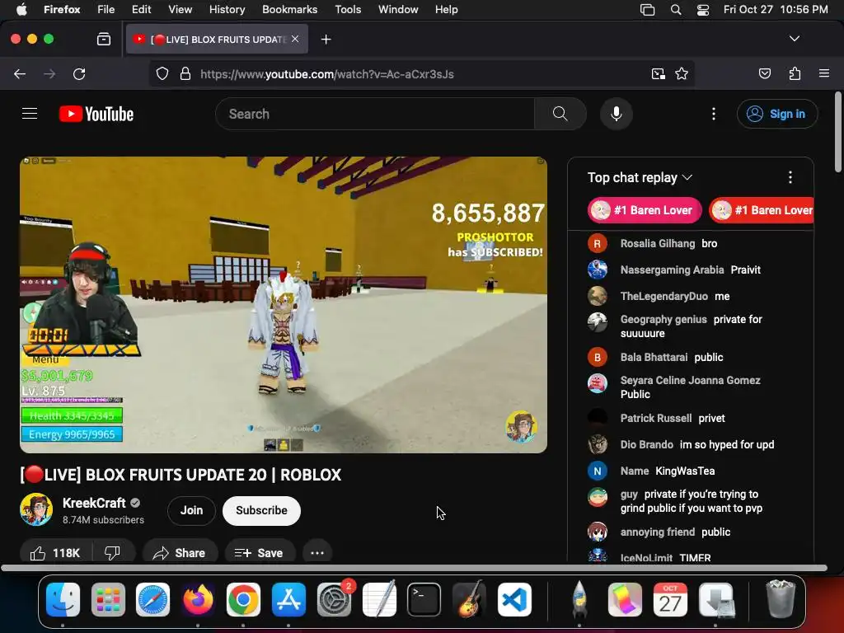This screenshot has width=844, height=633.
Task: Open the Apple menu
Action: 21,10
